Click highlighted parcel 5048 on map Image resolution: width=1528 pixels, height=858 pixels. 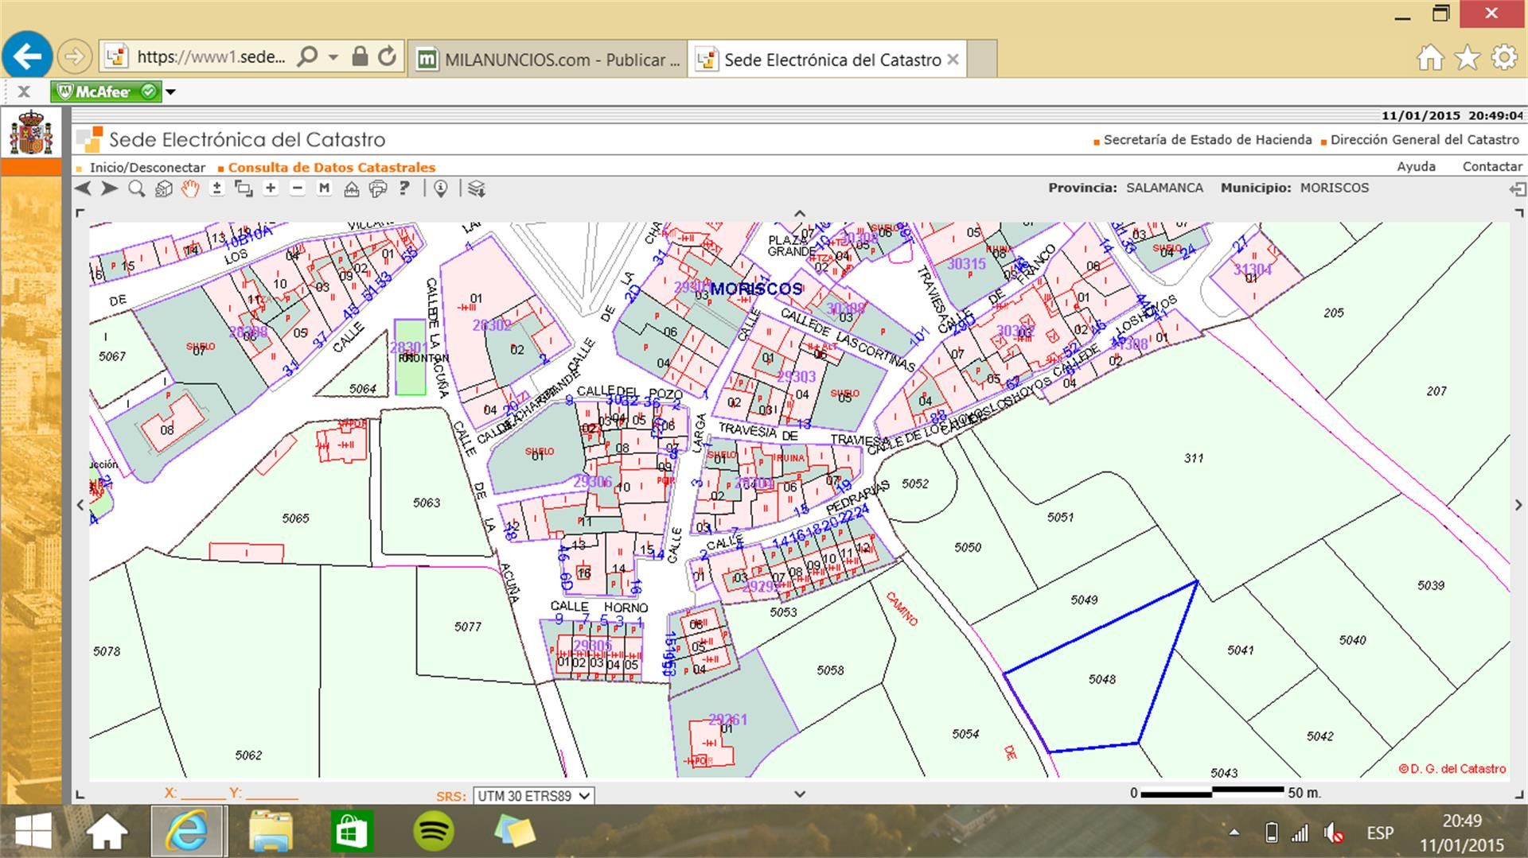point(1102,679)
